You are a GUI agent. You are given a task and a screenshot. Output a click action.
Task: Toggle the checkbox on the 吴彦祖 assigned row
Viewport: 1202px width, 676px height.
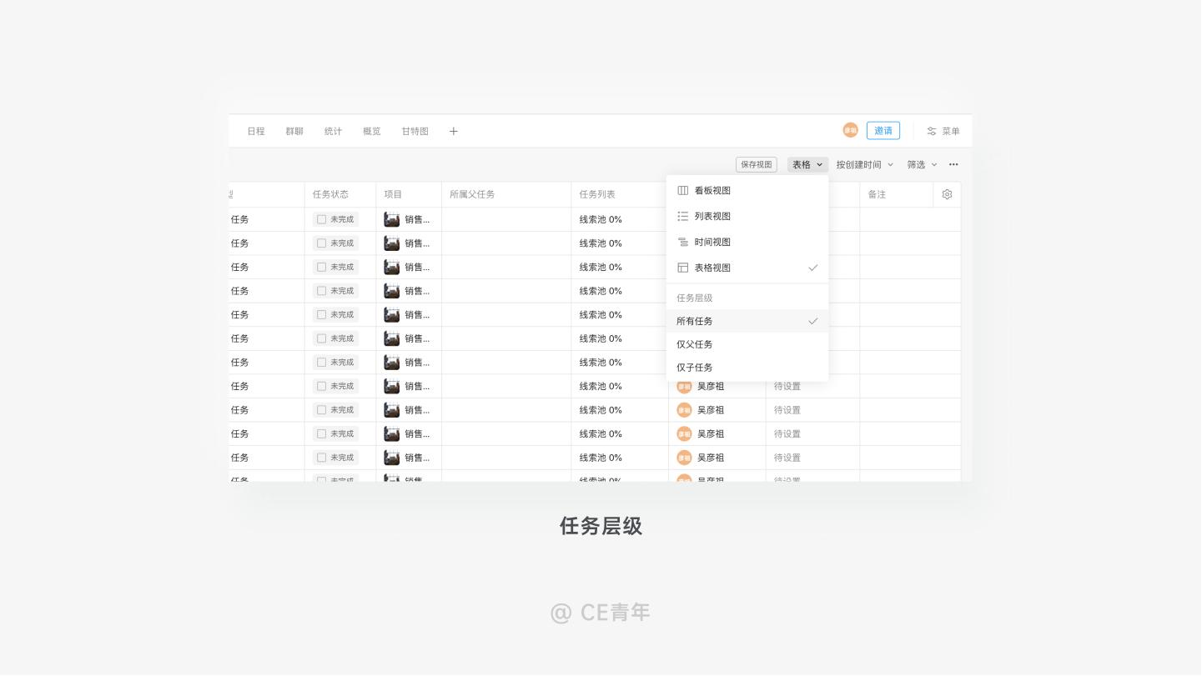322,386
